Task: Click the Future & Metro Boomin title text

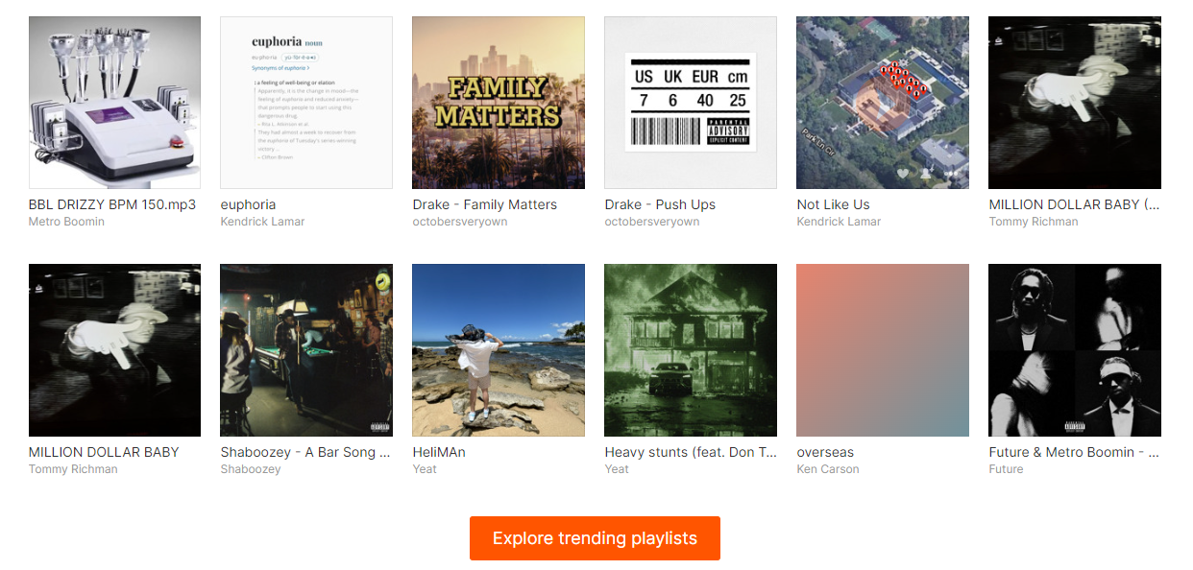Action: pyautogui.click(x=1074, y=452)
